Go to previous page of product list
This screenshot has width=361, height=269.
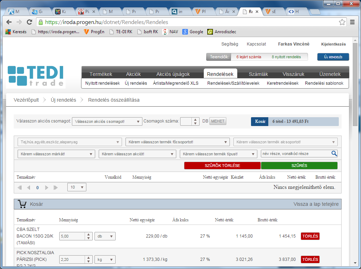29,188
